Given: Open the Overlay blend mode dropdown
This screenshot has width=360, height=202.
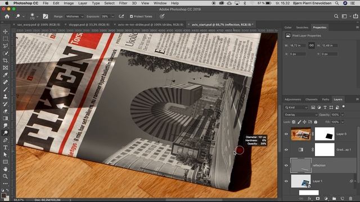Looking at the screenshot, I should pyautogui.click(x=301, y=114).
